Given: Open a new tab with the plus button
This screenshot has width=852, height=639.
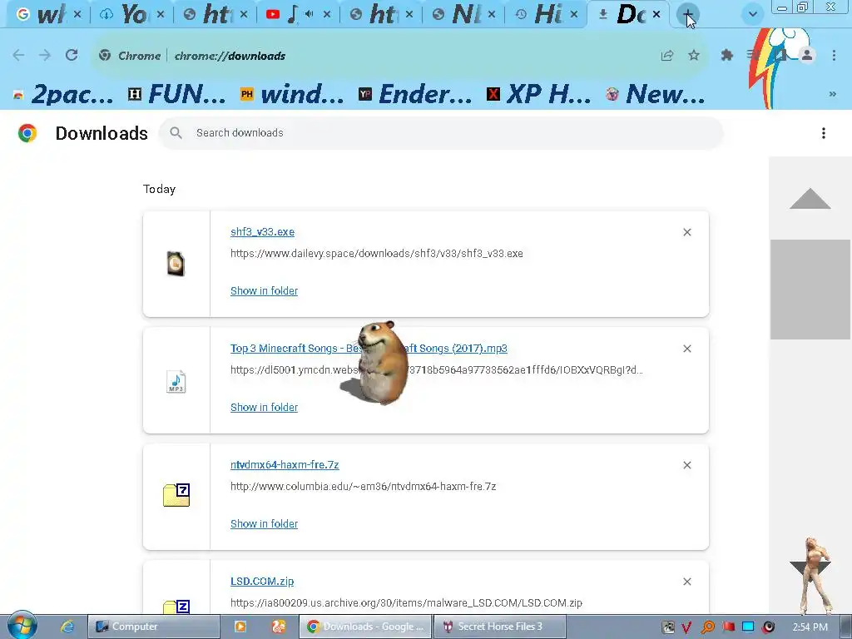Looking at the screenshot, I should 687,14.
